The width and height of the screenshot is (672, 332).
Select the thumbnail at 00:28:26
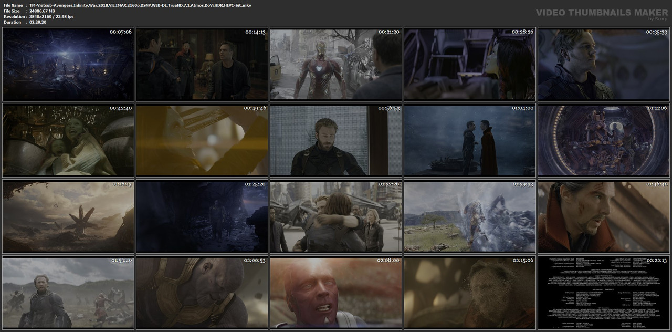click(470, 64)
